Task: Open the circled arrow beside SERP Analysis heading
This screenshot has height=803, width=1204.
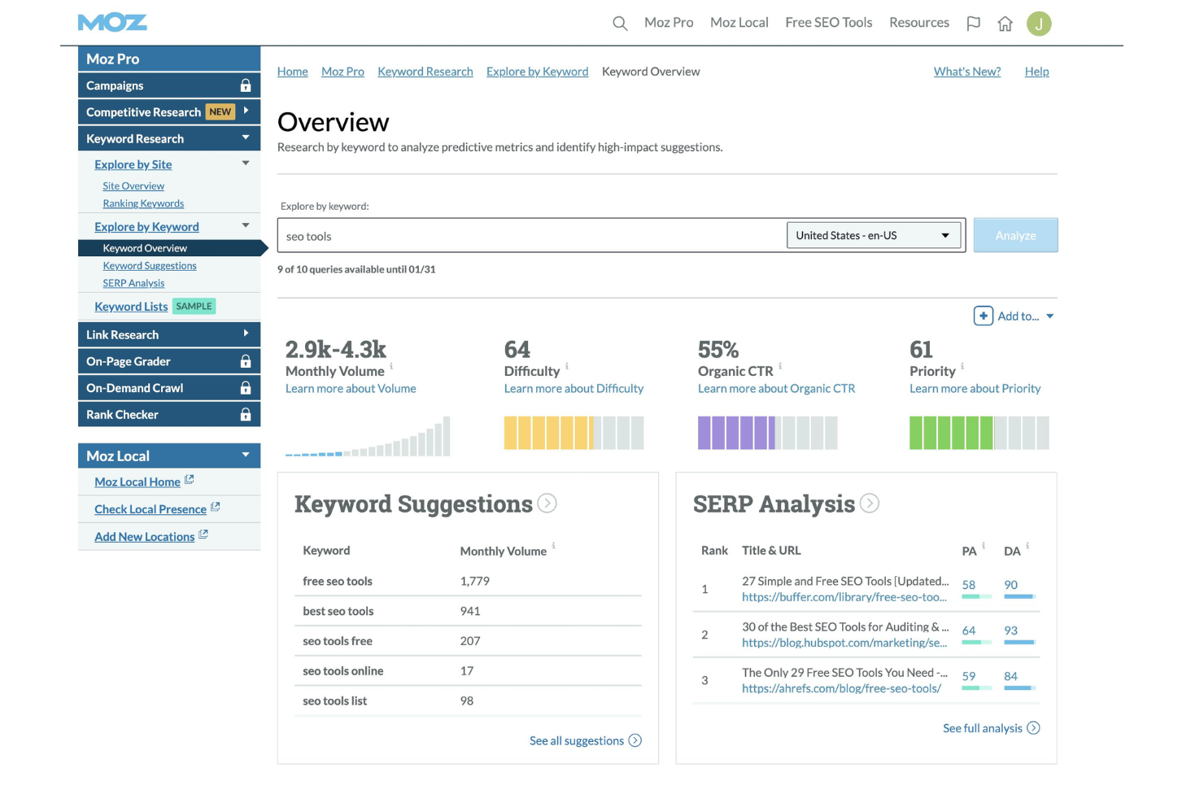Action: point(870,504)
